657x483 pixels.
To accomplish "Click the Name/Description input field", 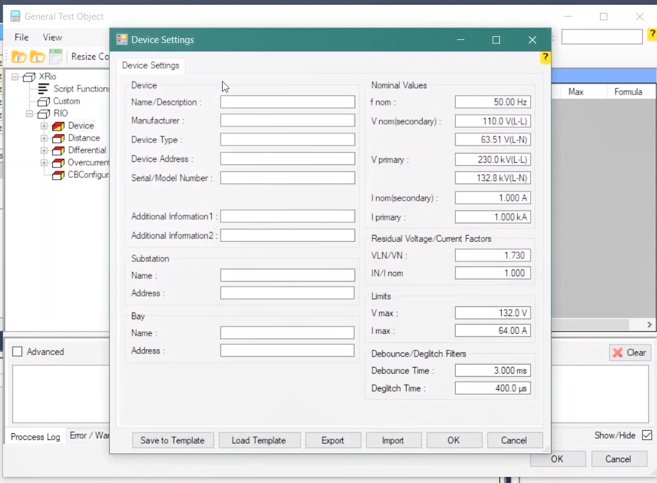I will [287, 102].
